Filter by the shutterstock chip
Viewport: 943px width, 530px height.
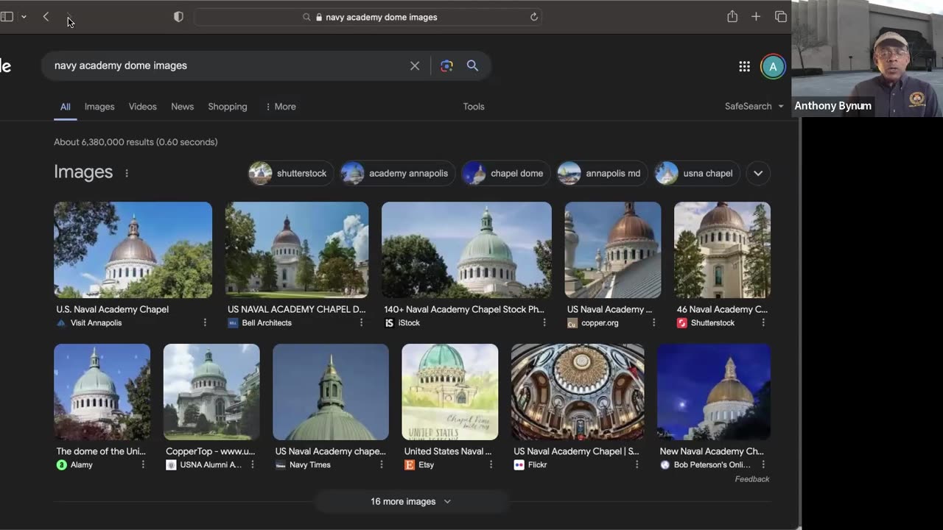click(x=291, y=174)
